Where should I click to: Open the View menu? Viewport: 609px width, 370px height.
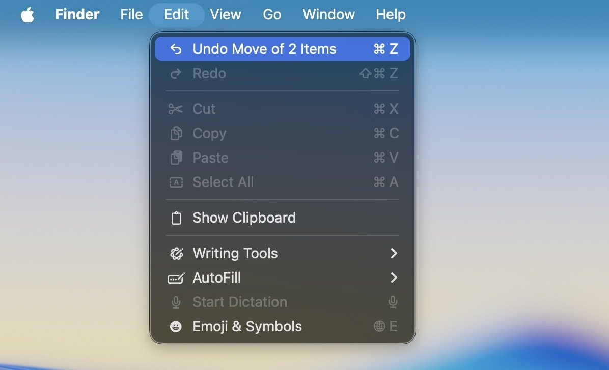225,14
